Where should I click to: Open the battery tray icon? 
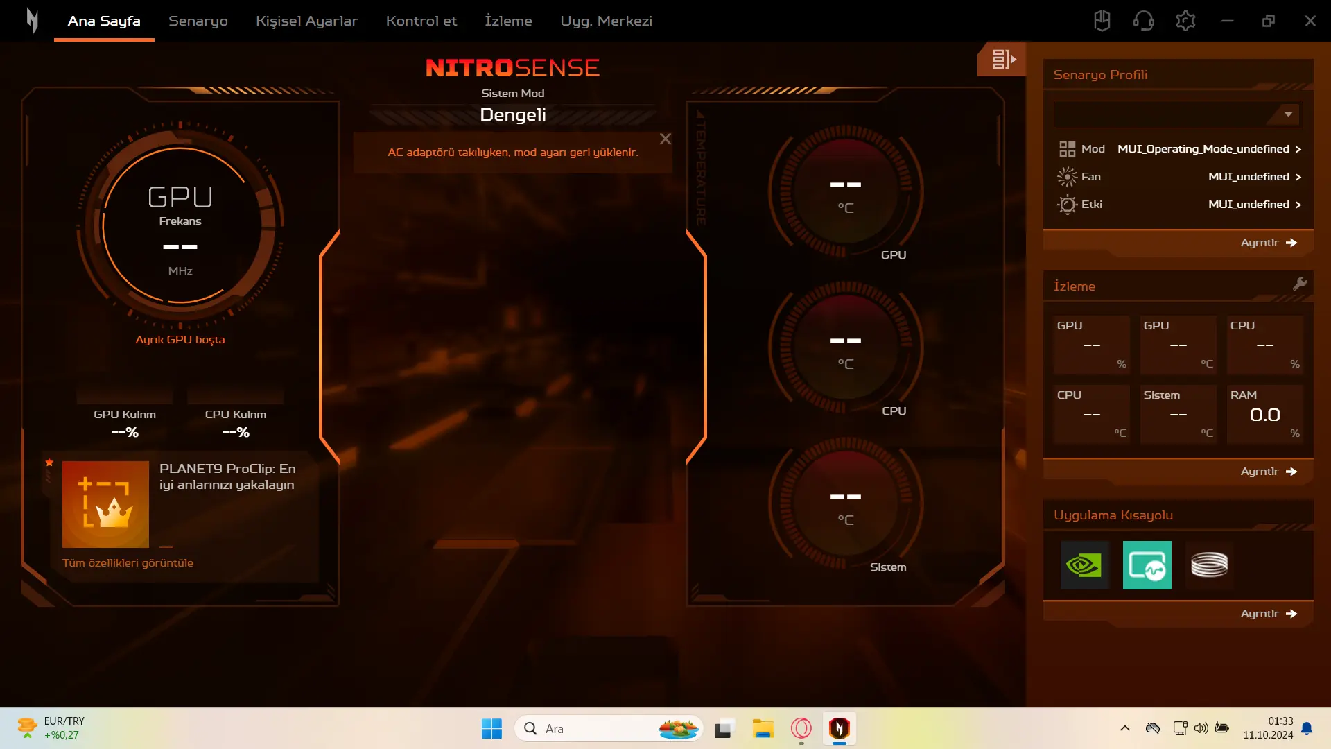(x=1222, y=728)
